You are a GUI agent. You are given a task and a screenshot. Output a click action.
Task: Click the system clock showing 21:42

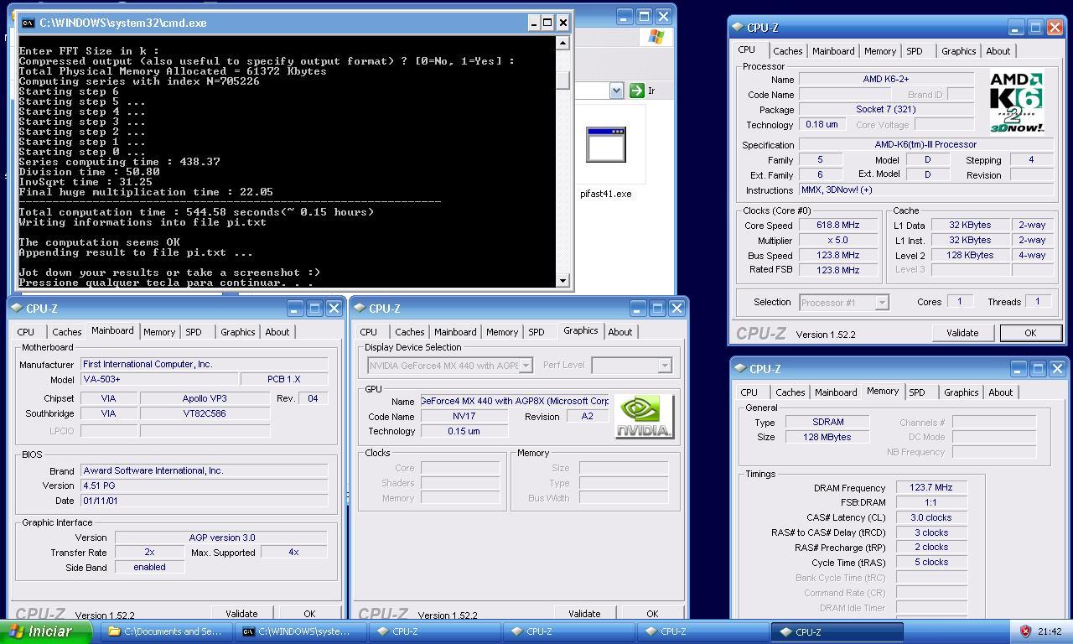(x=1049, y=631)
